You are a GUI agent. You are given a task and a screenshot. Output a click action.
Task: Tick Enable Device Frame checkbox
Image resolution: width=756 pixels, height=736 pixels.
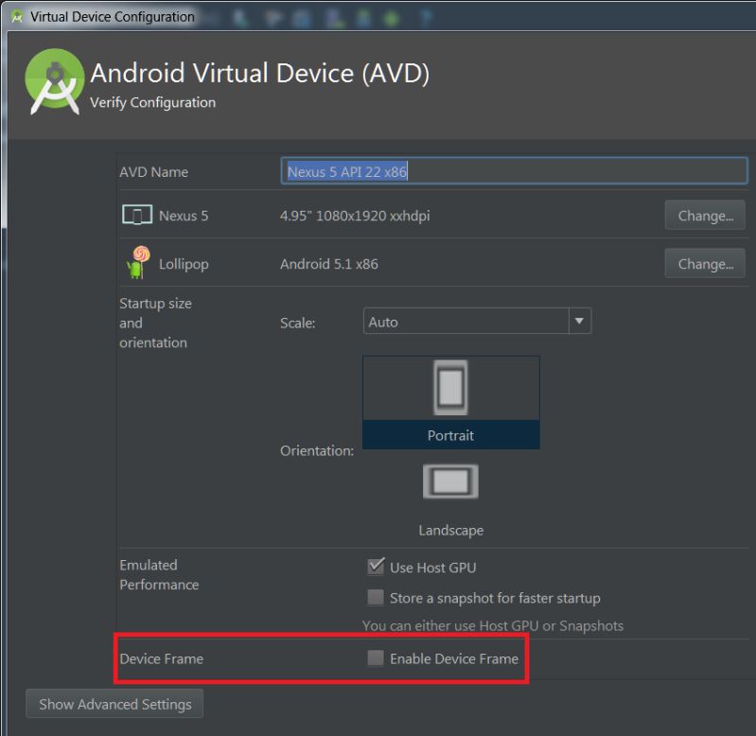click(376, 657)
